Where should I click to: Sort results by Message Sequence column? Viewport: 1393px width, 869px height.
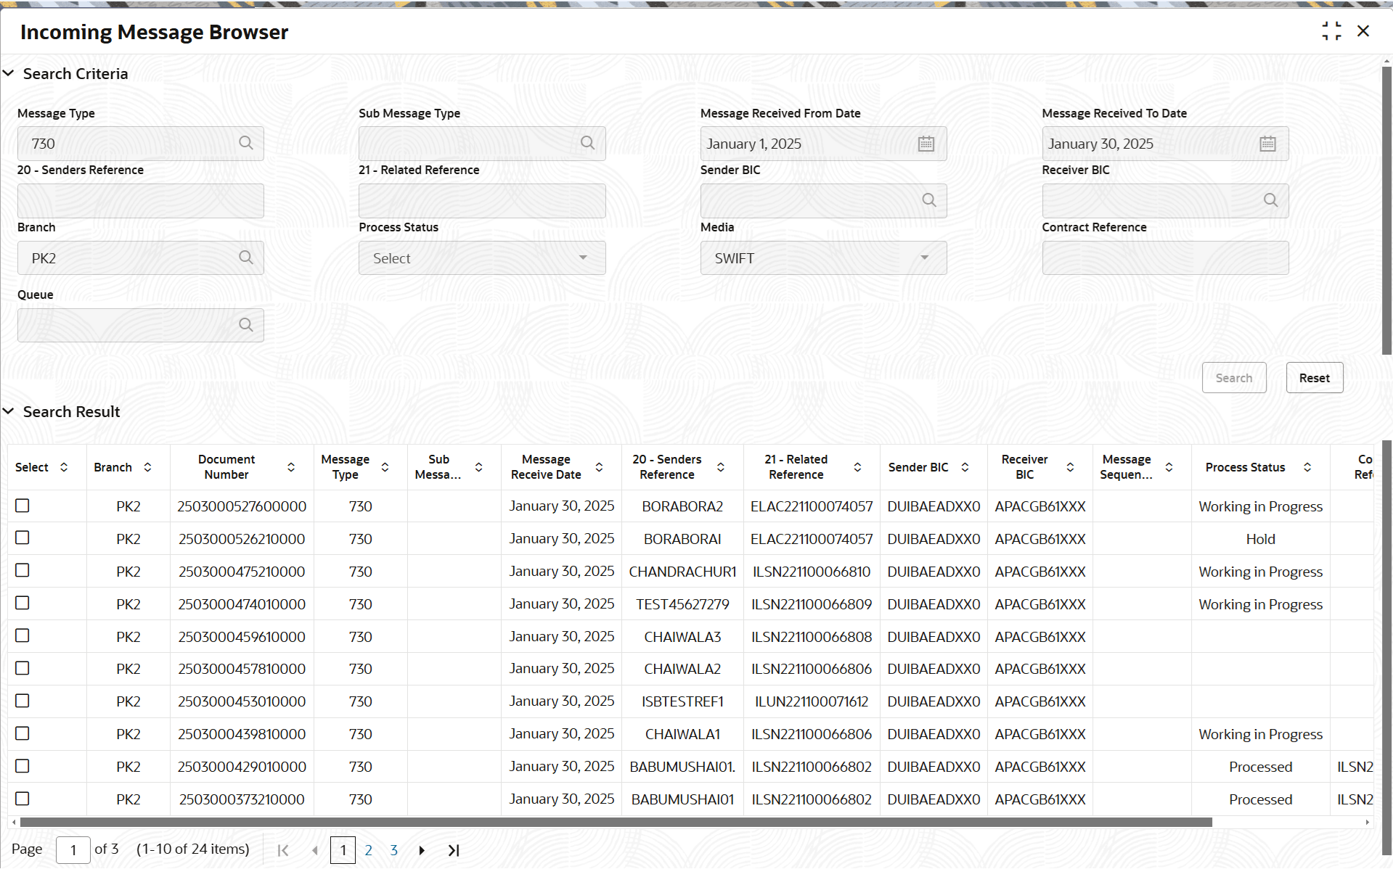pos(1169,467)
